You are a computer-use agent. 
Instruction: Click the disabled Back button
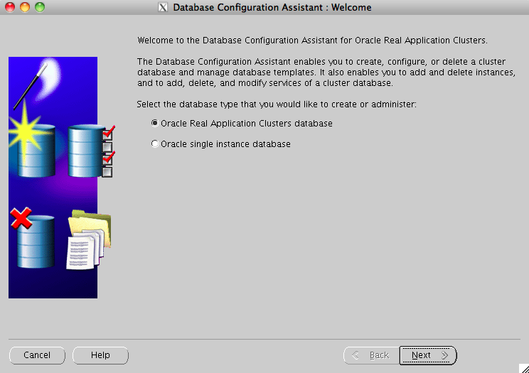click(371, 355)
